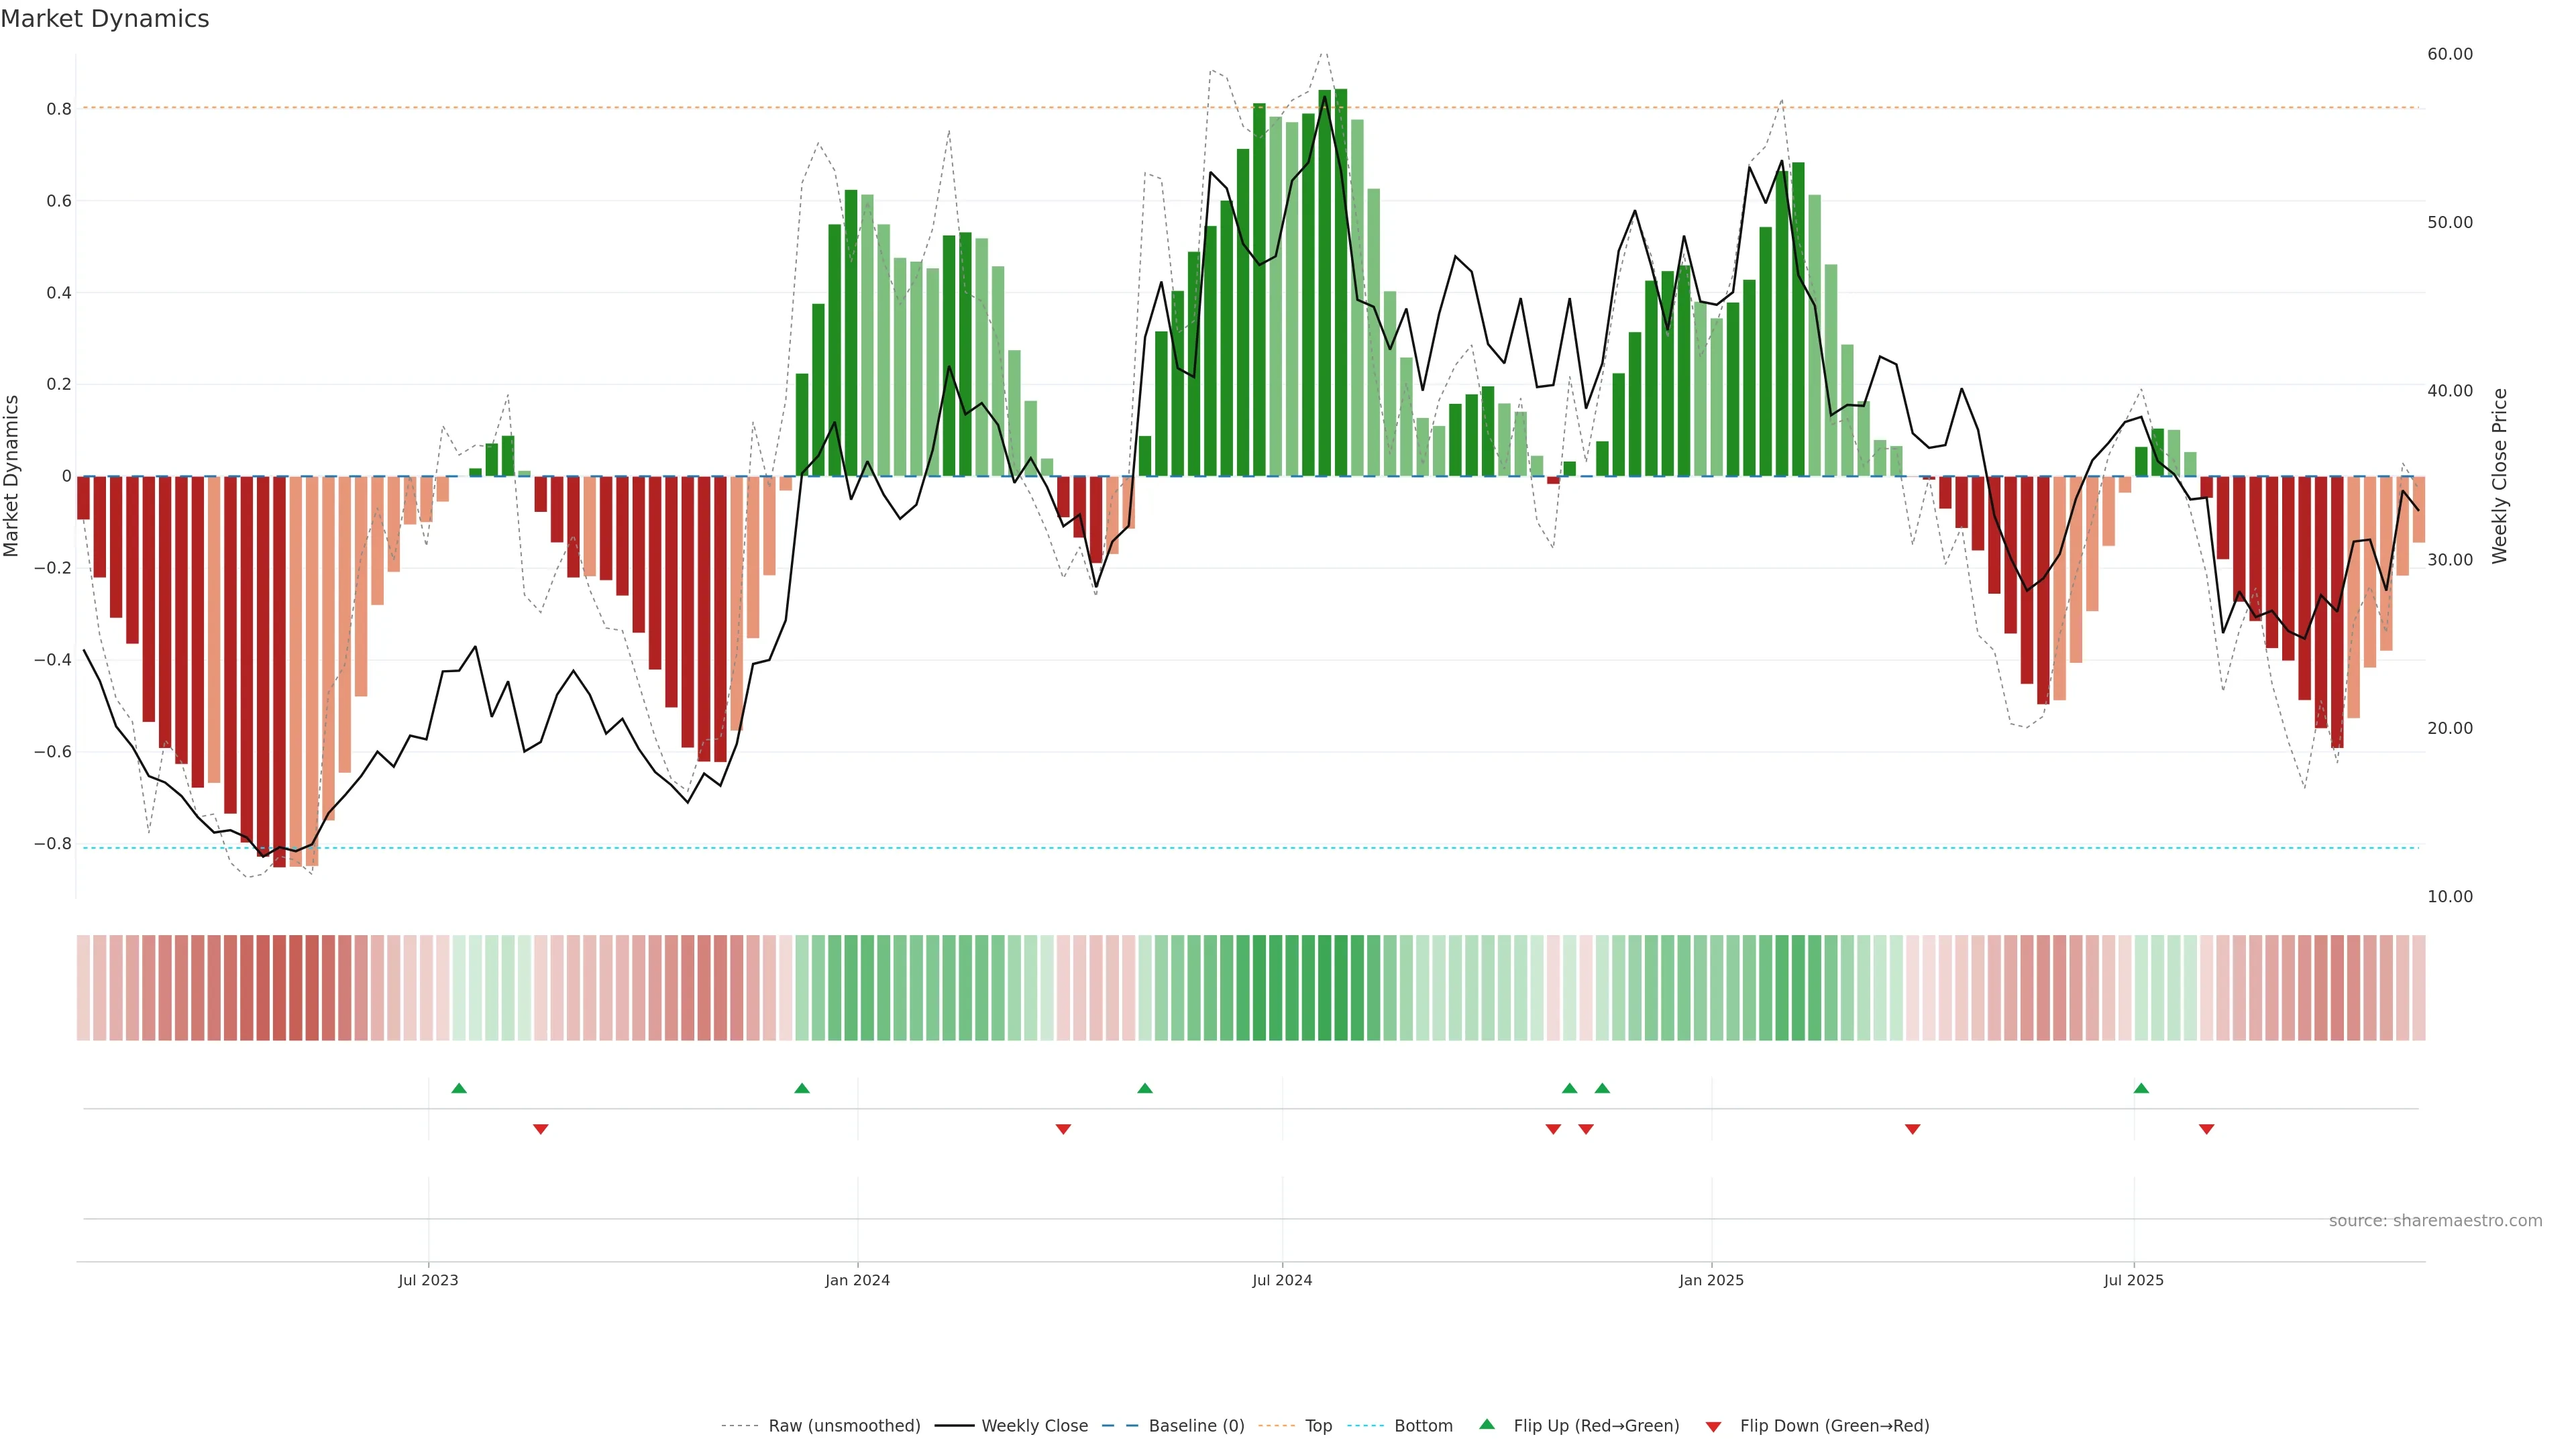Click the first red flip-down marker after Jul 2023
The image size is (2576, 1449).
coord(541,1129)
